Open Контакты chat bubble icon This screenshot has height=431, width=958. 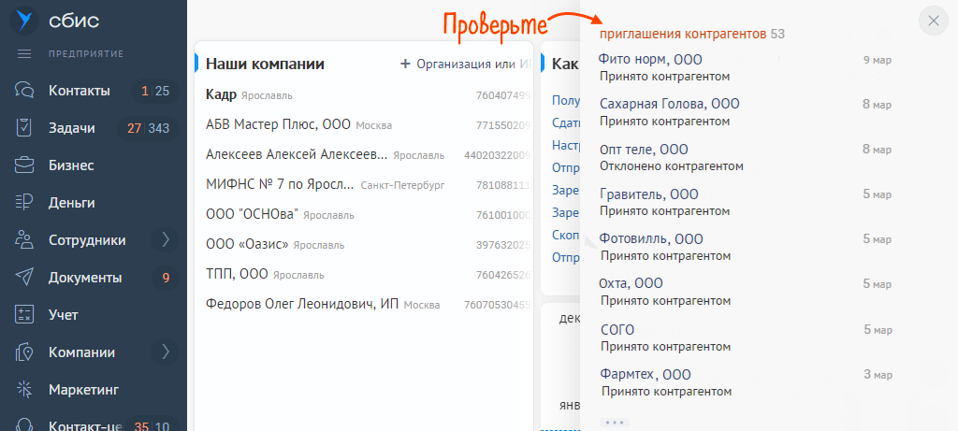click(25, 91)
